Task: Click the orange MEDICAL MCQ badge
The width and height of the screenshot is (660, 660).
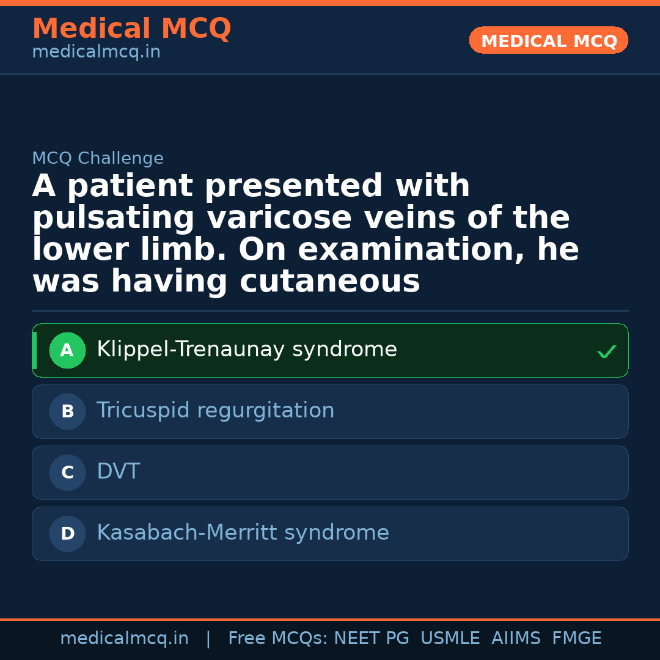Action: tap(548, 41)
